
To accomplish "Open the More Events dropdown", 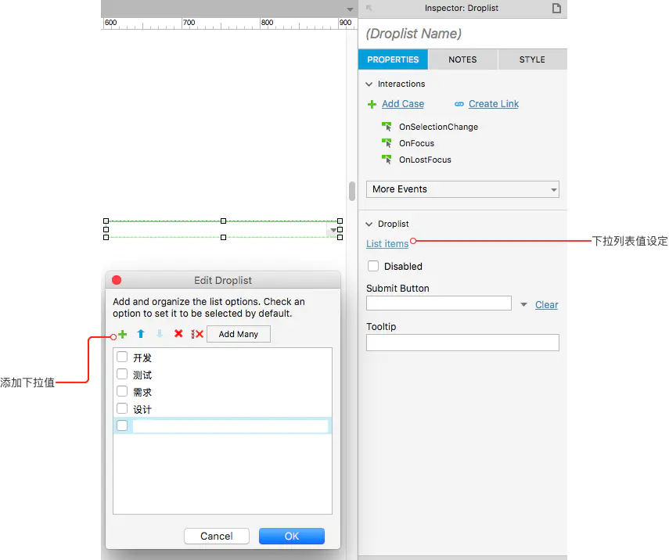I will (462, 189).
